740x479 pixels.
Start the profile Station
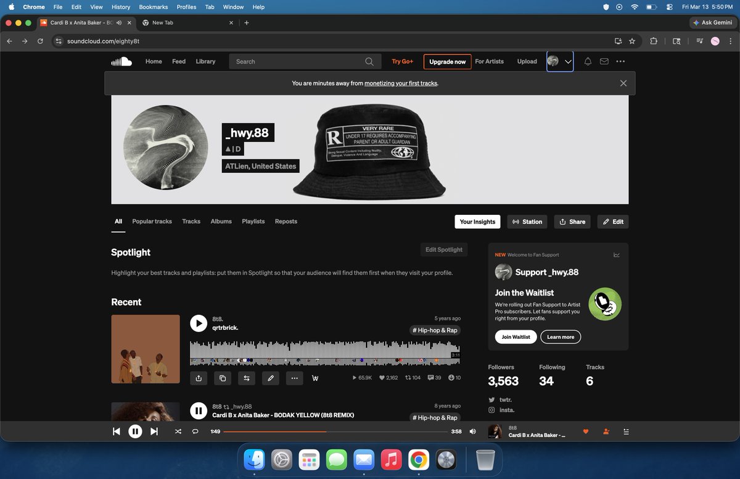coord(527,222)
